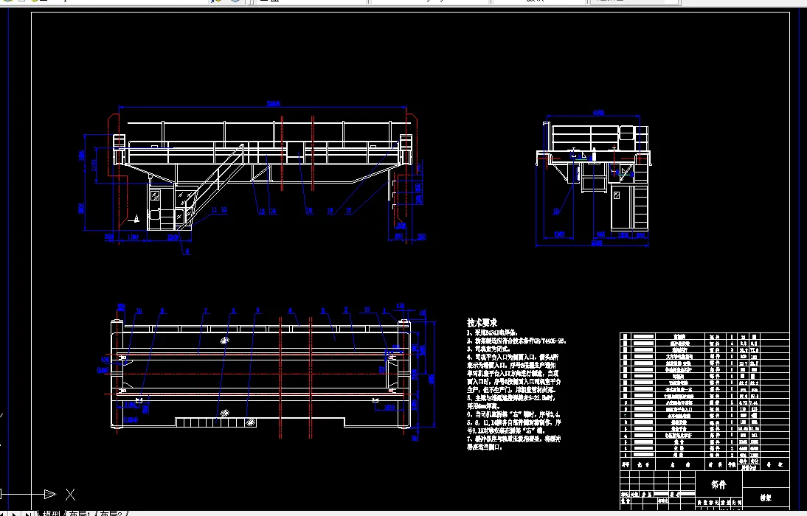Select the 部件 title block text
Screen dimensions: 807x516
(x=718, y=484)
